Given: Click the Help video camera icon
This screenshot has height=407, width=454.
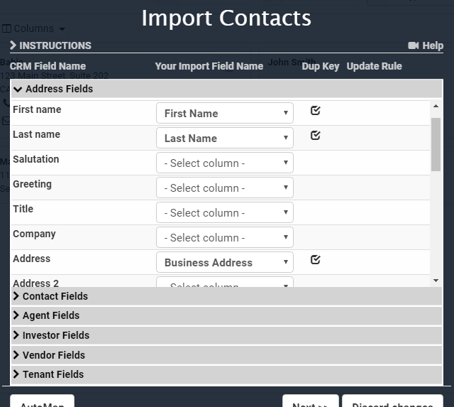Looking at the screenshot, I should [x=414, y=45].
